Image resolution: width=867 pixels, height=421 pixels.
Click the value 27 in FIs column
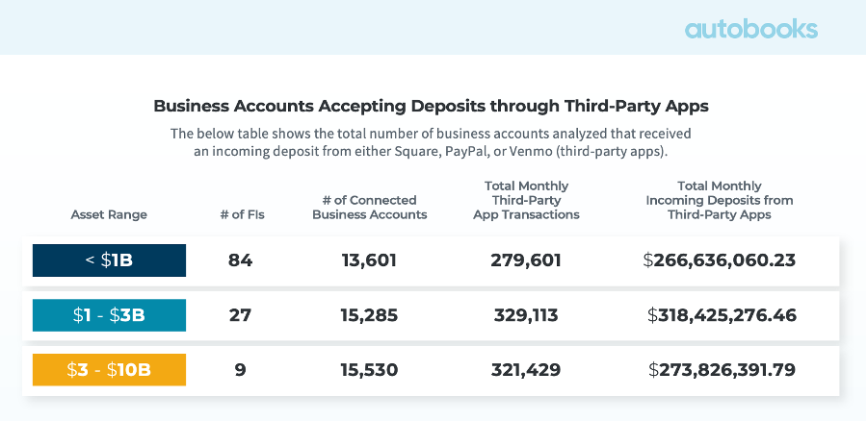coord(240,314)
